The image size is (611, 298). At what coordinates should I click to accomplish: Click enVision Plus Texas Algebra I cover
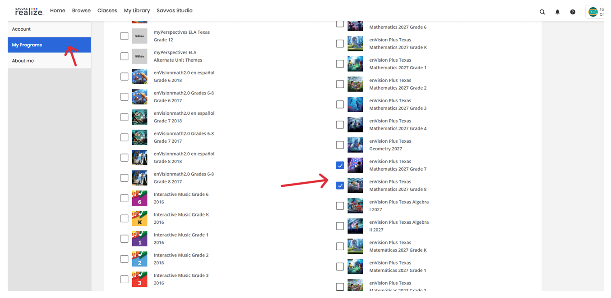355,206
